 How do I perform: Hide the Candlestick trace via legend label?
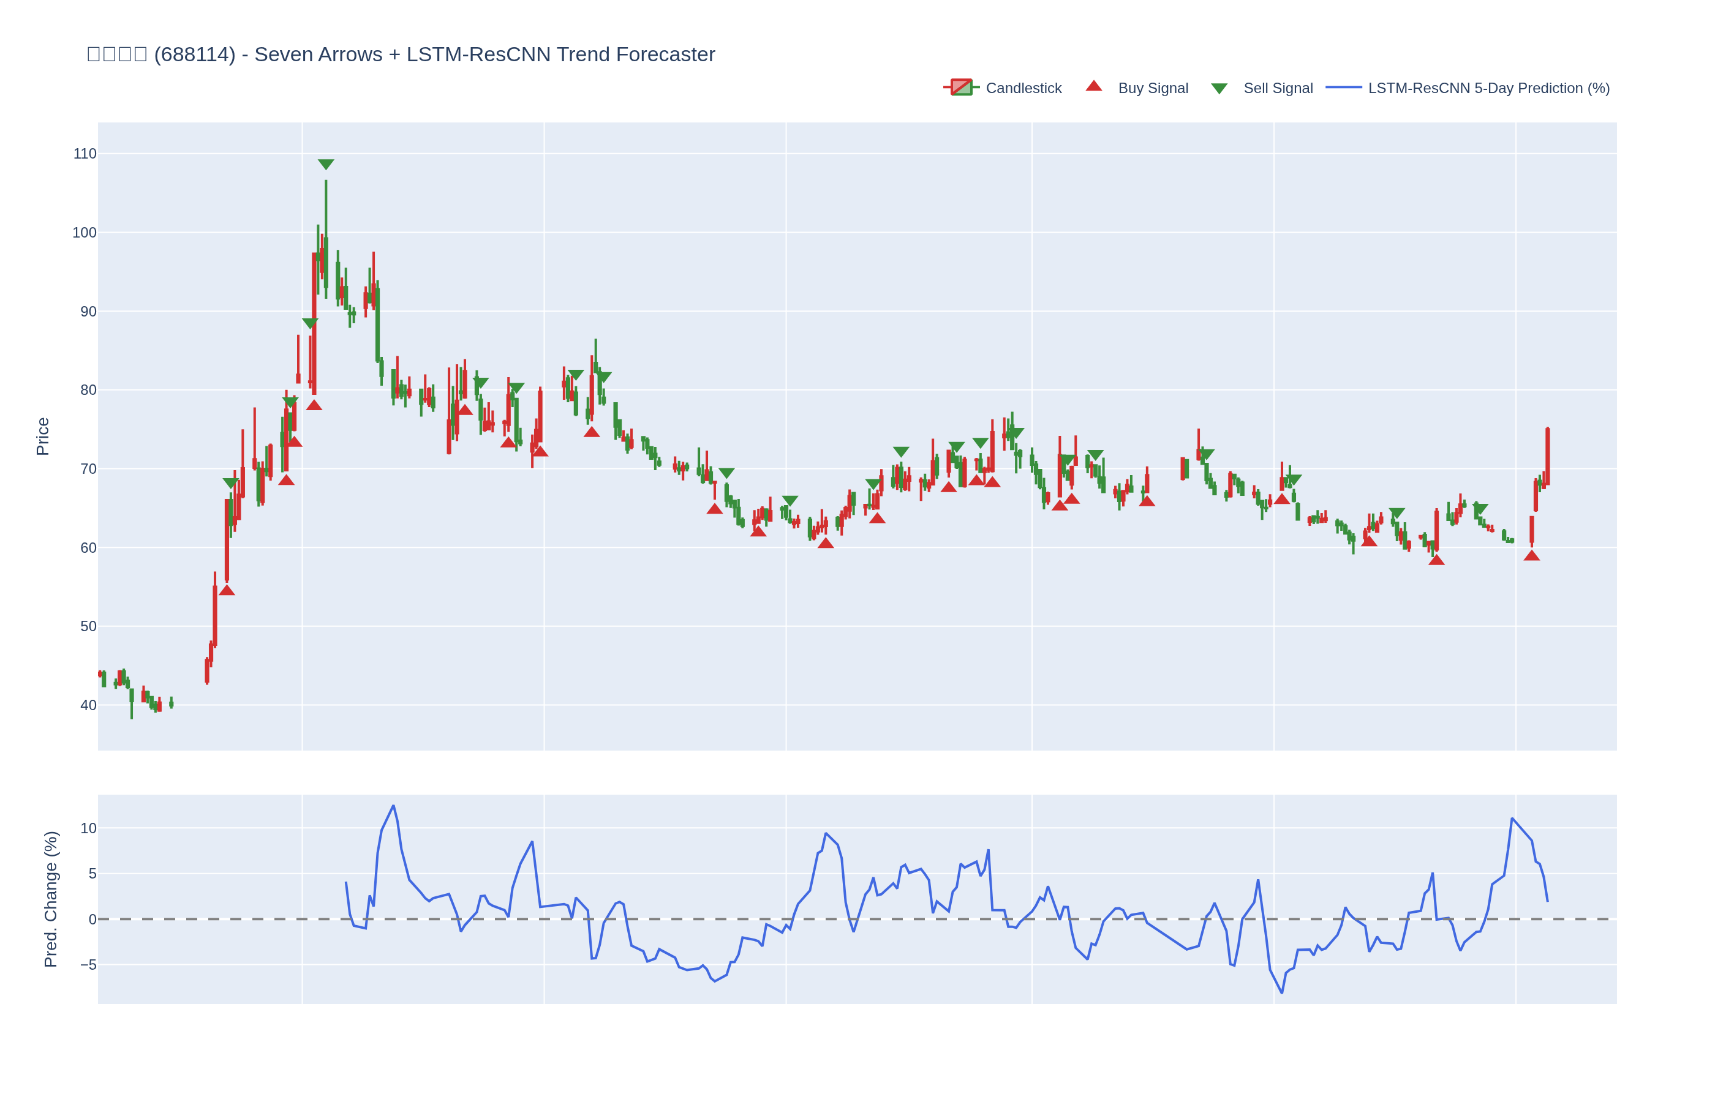[1023, 88]
